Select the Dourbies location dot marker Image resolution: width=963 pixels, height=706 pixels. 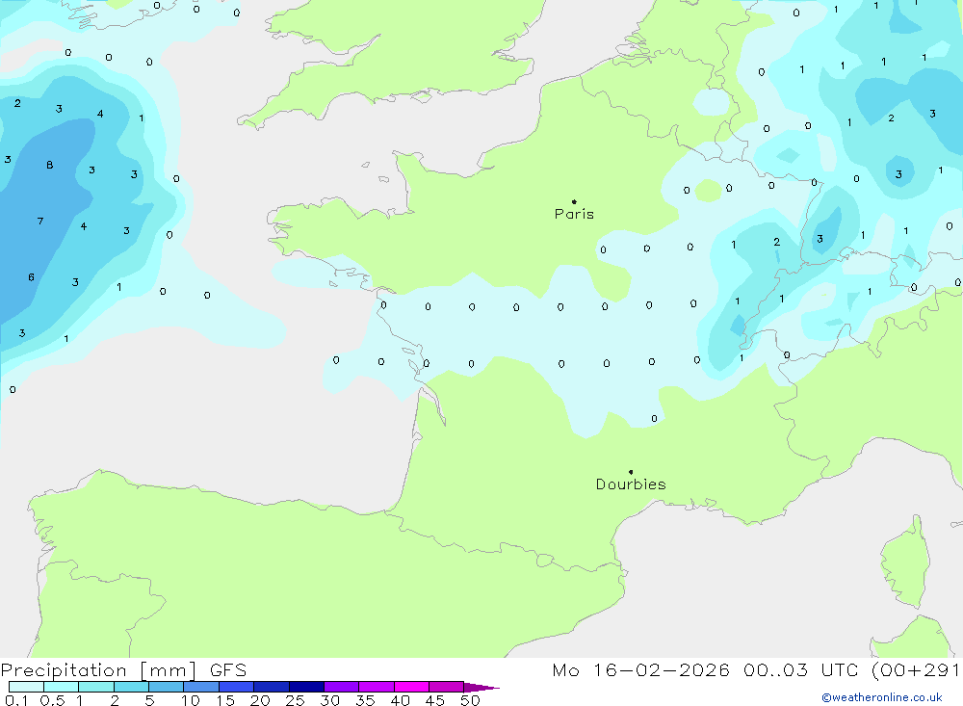631,472
